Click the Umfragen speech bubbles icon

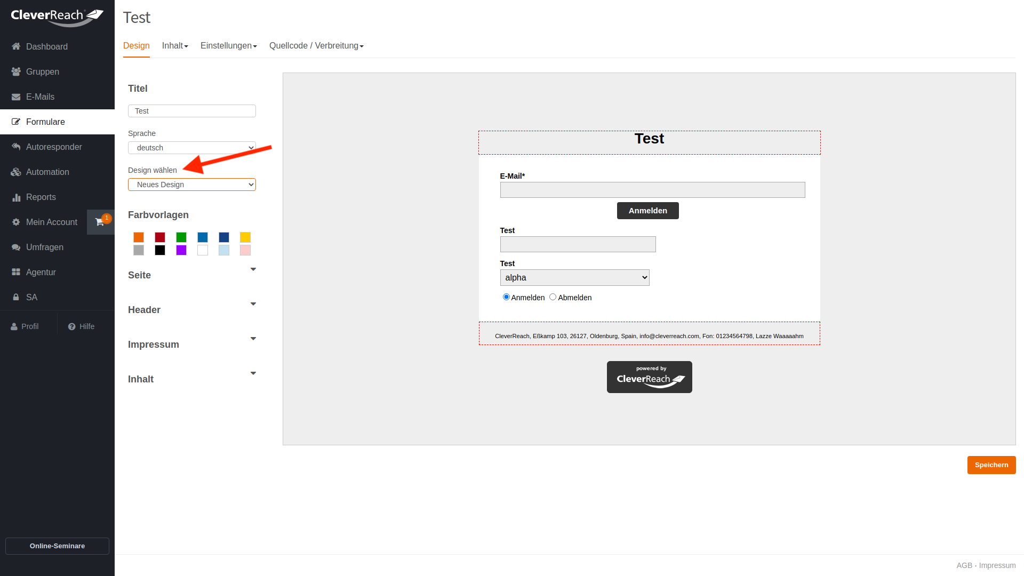pyautogui.click(x=16, y=247)
